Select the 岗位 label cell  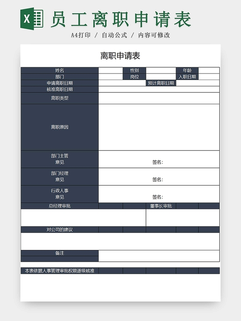tap(134, 77)
